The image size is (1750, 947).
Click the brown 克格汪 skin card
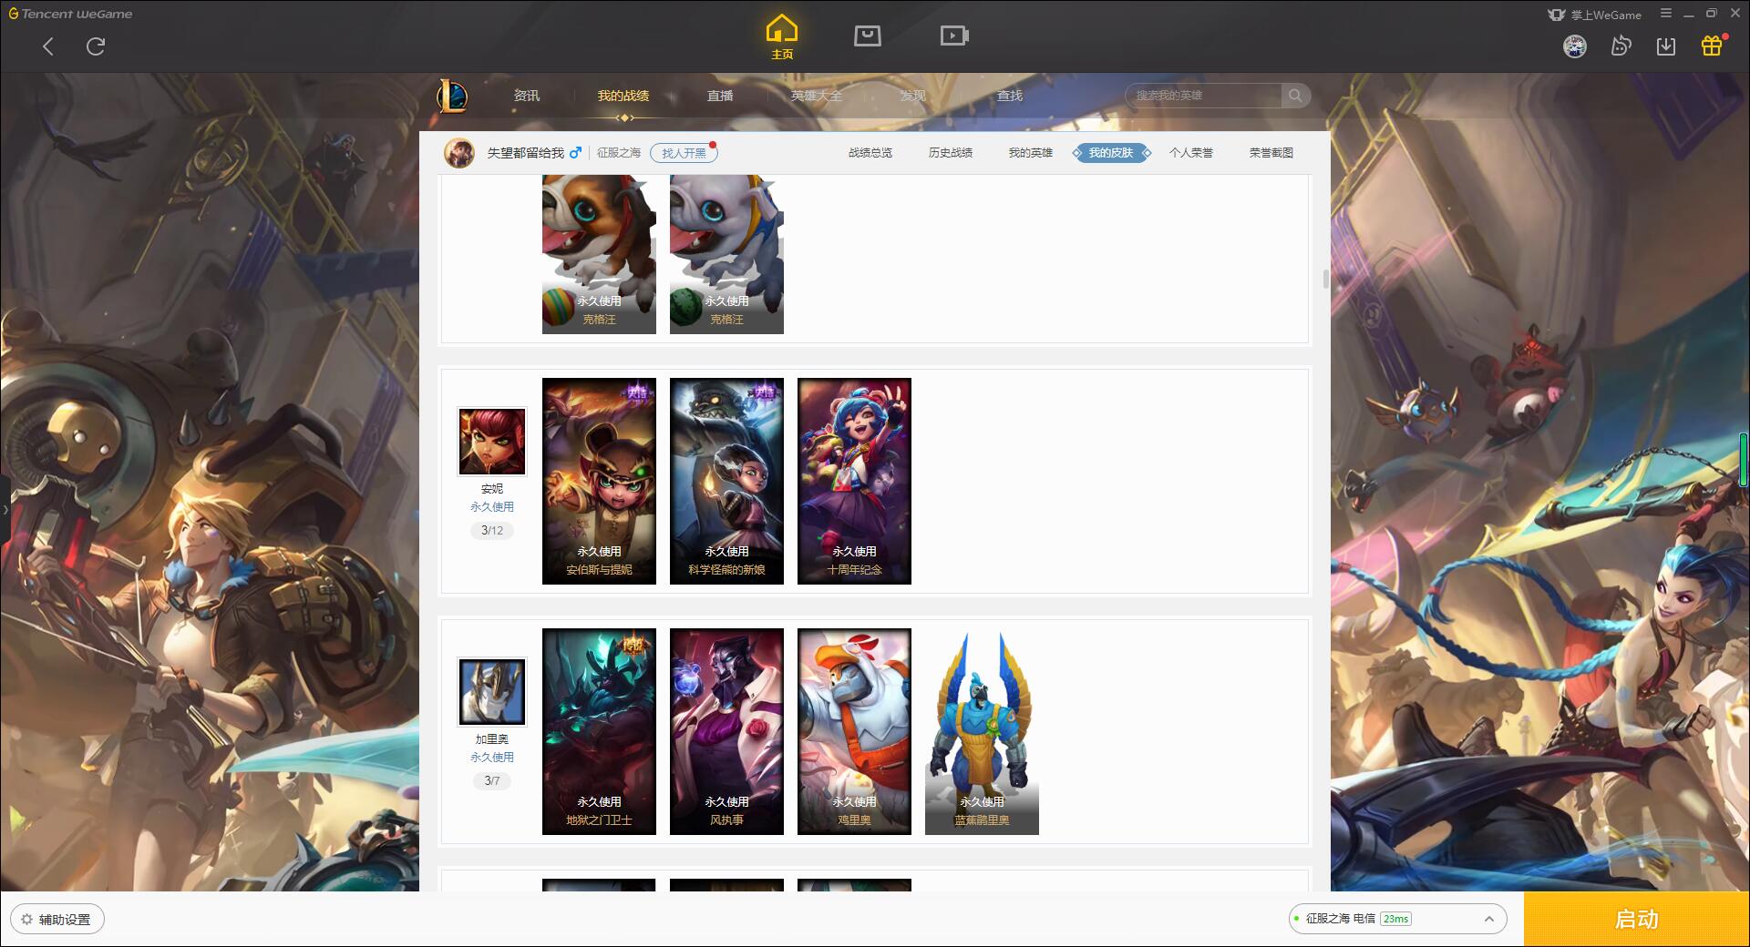599,254
